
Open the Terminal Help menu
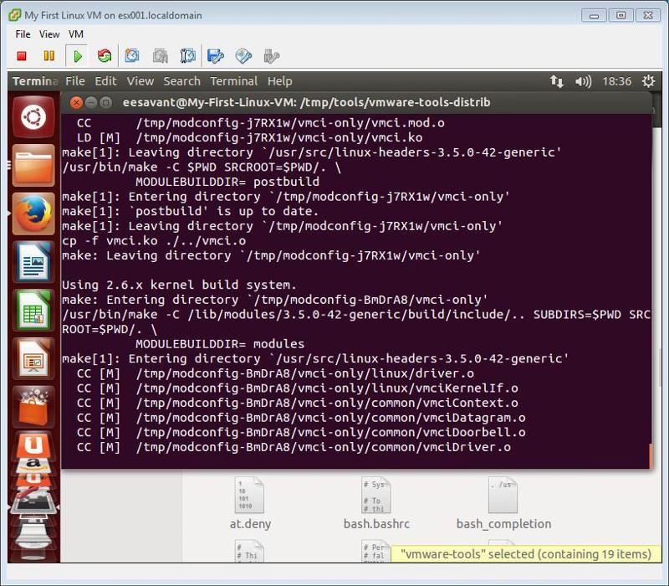[x=280, y=81]
